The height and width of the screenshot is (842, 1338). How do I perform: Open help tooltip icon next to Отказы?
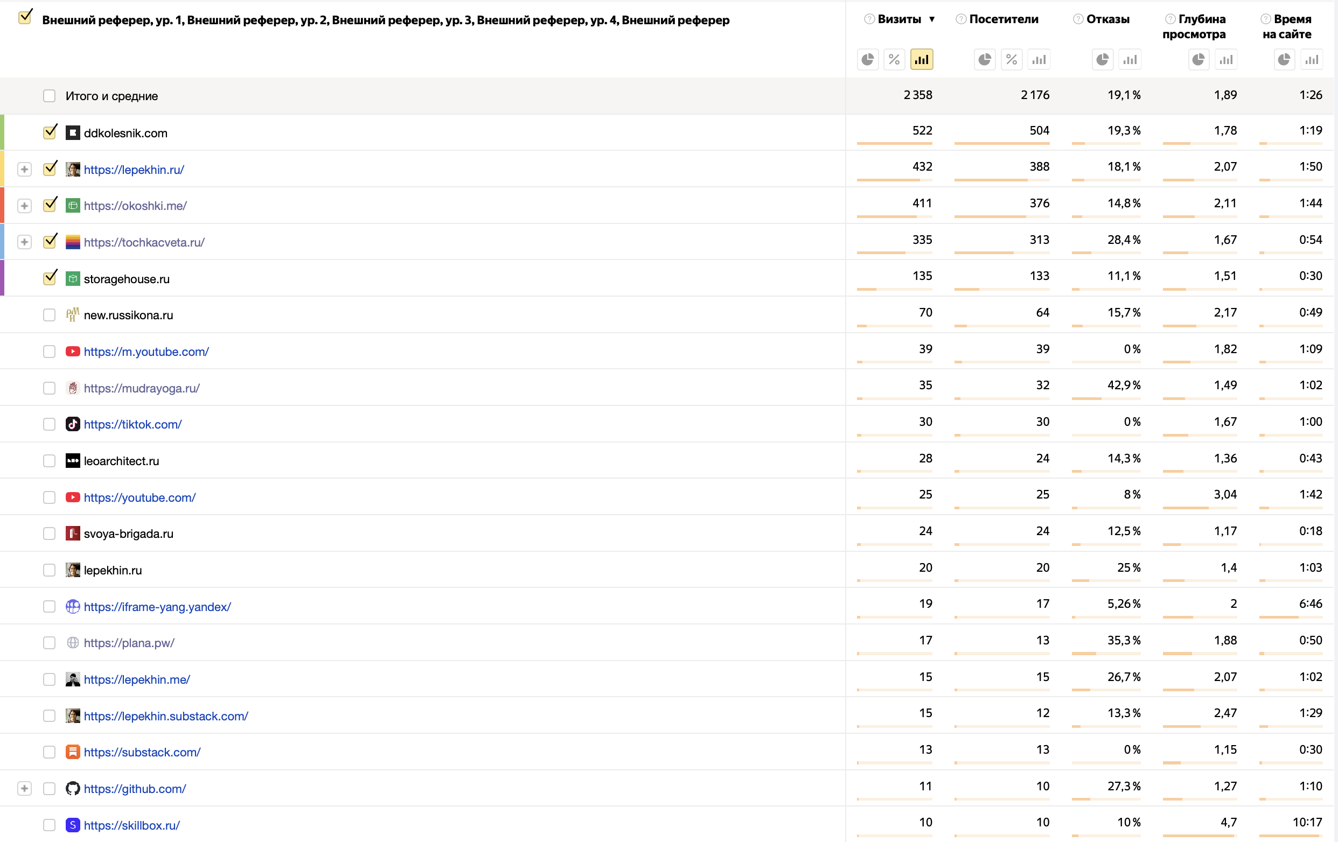(1078, 19)
